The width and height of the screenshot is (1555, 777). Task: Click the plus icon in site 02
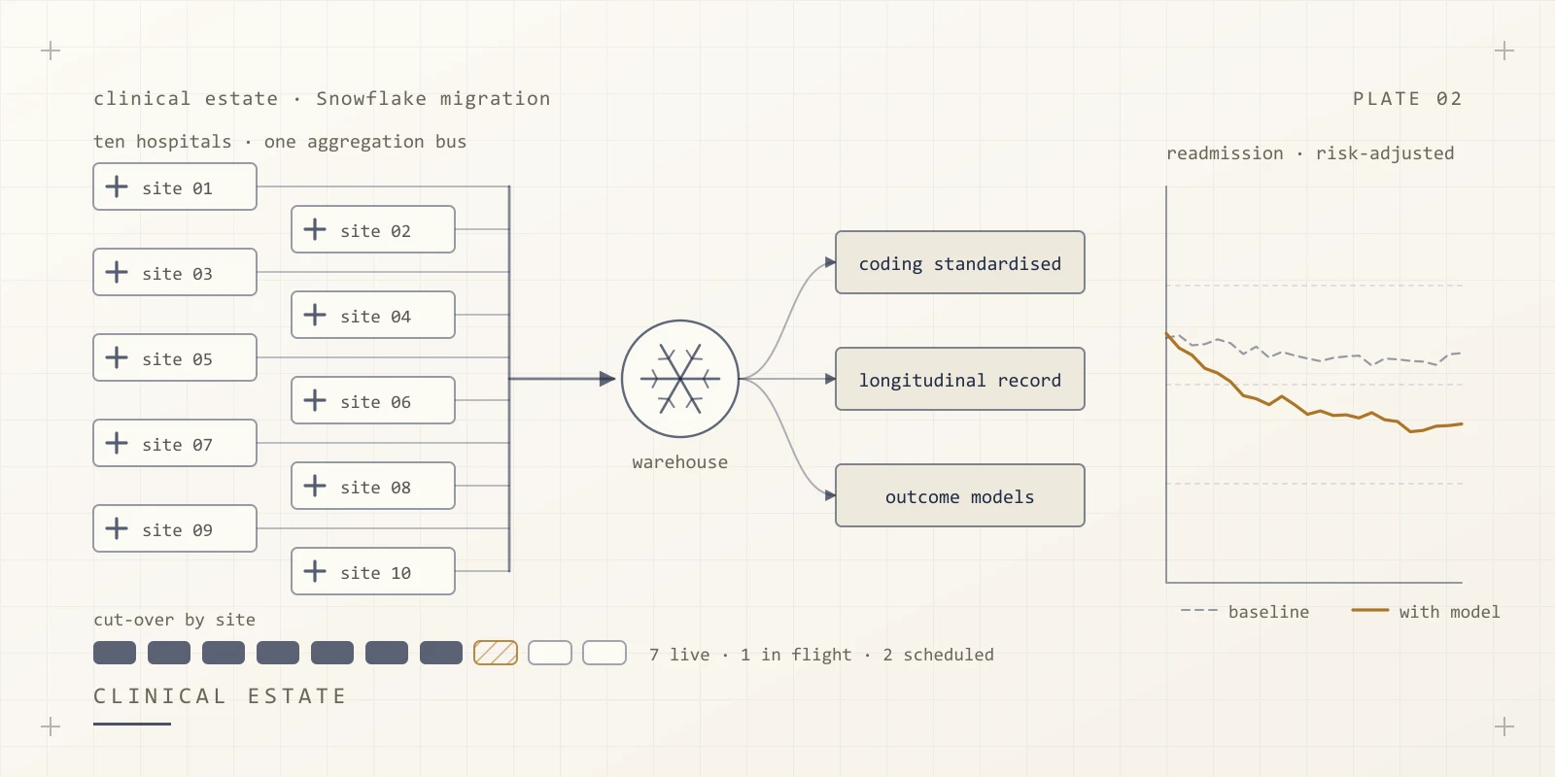[315, 229]
